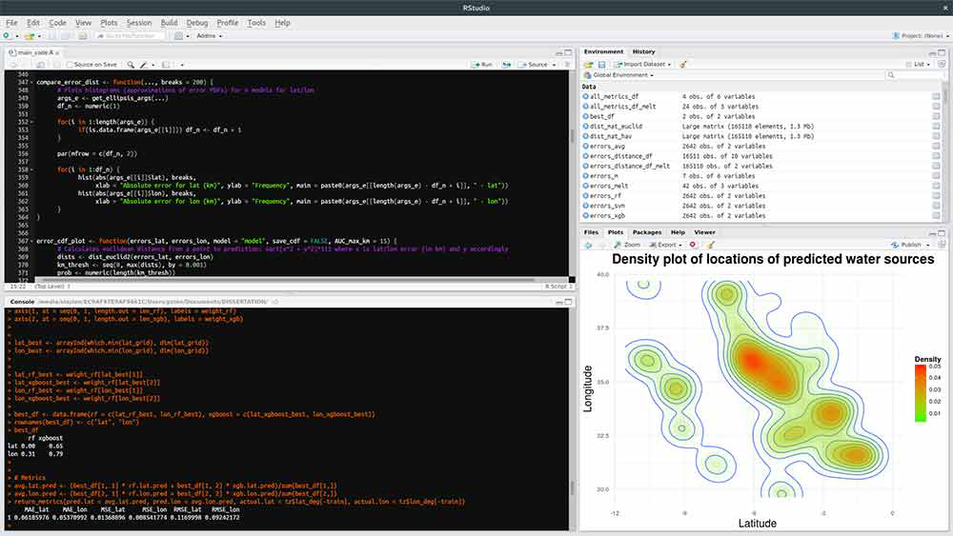Screen dimensions: 953x536
Task: Click the refresh plot icon in Plots pane
Action: click(x=942, y=245)
